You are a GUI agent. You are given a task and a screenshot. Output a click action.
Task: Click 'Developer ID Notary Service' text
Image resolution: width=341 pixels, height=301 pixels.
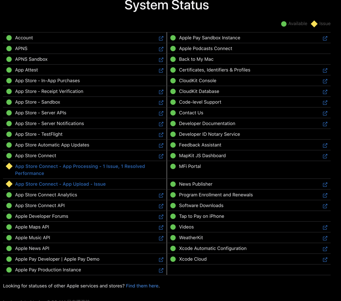(x=209, y=134)
